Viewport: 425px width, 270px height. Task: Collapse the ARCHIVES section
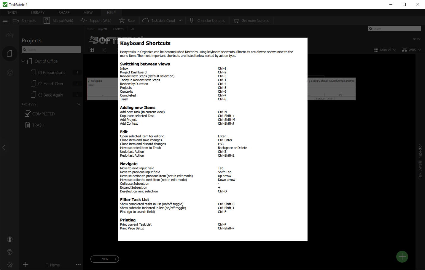pos(79,104)
